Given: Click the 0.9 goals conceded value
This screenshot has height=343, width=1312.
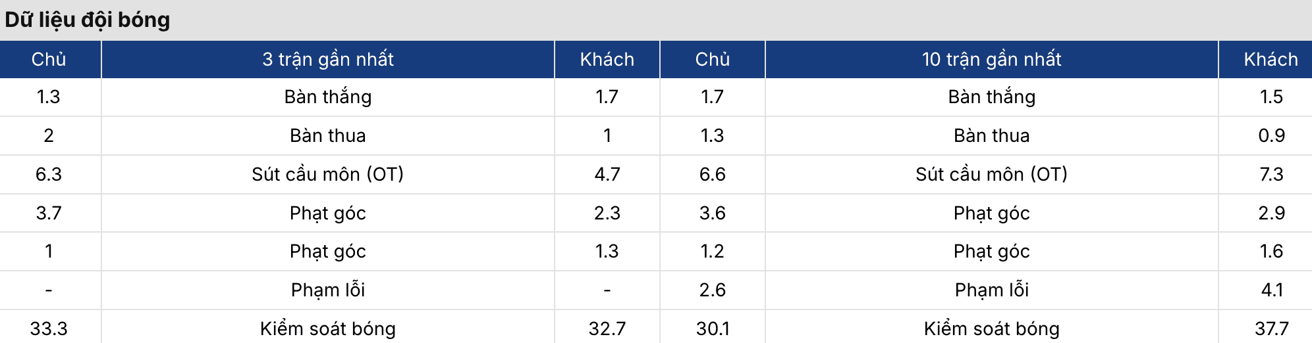Looking at the screenshot, I should click(1271, 135).
